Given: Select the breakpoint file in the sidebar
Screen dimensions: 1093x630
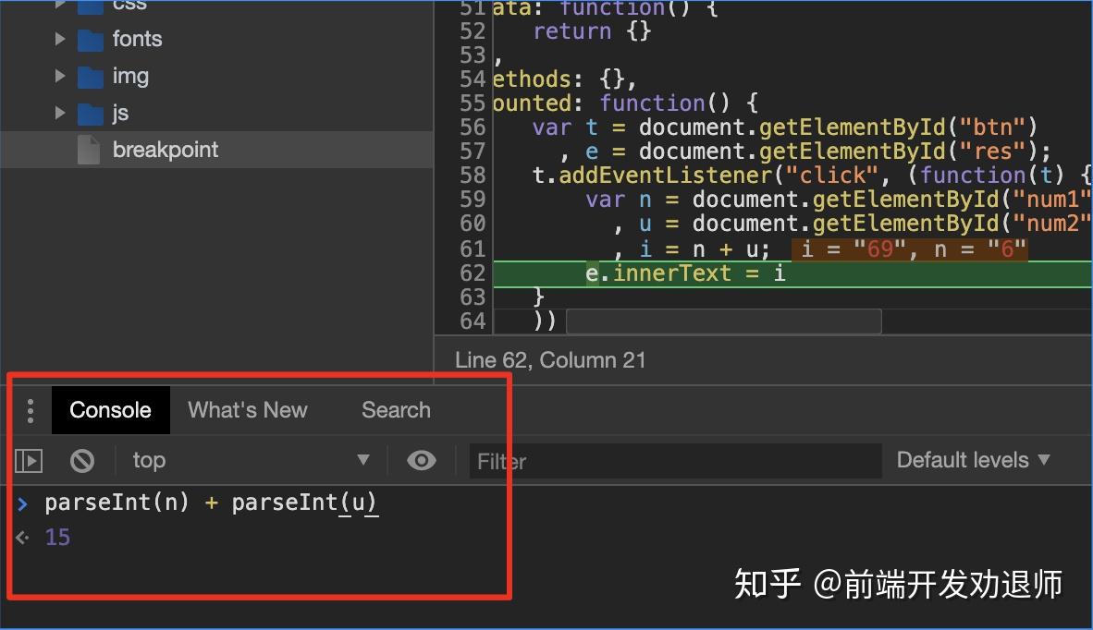Looking at the screenshot, I should point(165,149).
